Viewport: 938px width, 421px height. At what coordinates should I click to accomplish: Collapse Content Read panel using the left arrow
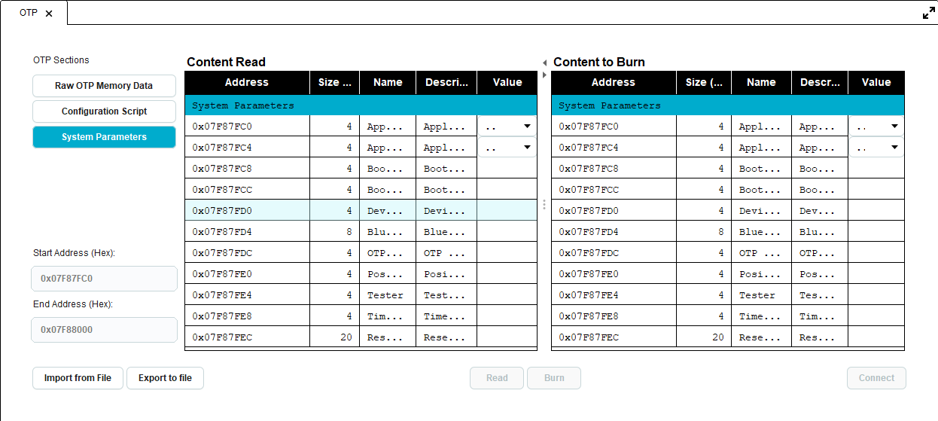click(x=544, y=63)
